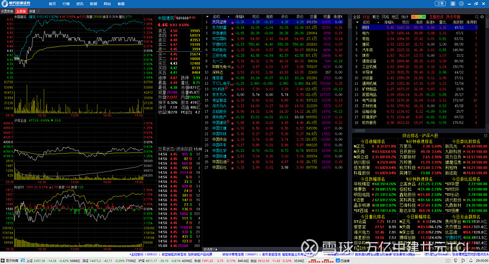Click the Shenwan Hongyuan Securities logo

point(16,4)
